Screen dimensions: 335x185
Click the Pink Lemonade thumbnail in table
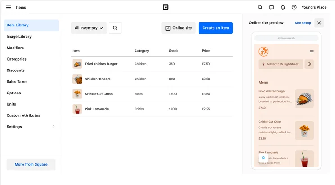click(77, 109)
